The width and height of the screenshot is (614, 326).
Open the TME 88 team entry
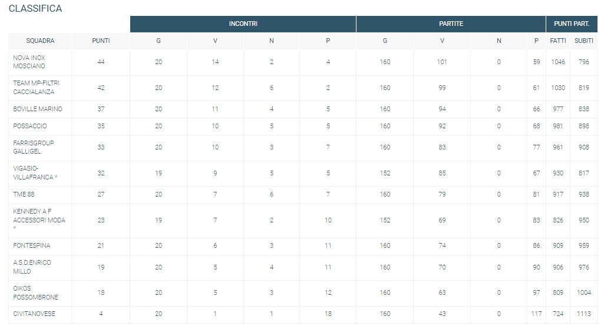(24, 194)
